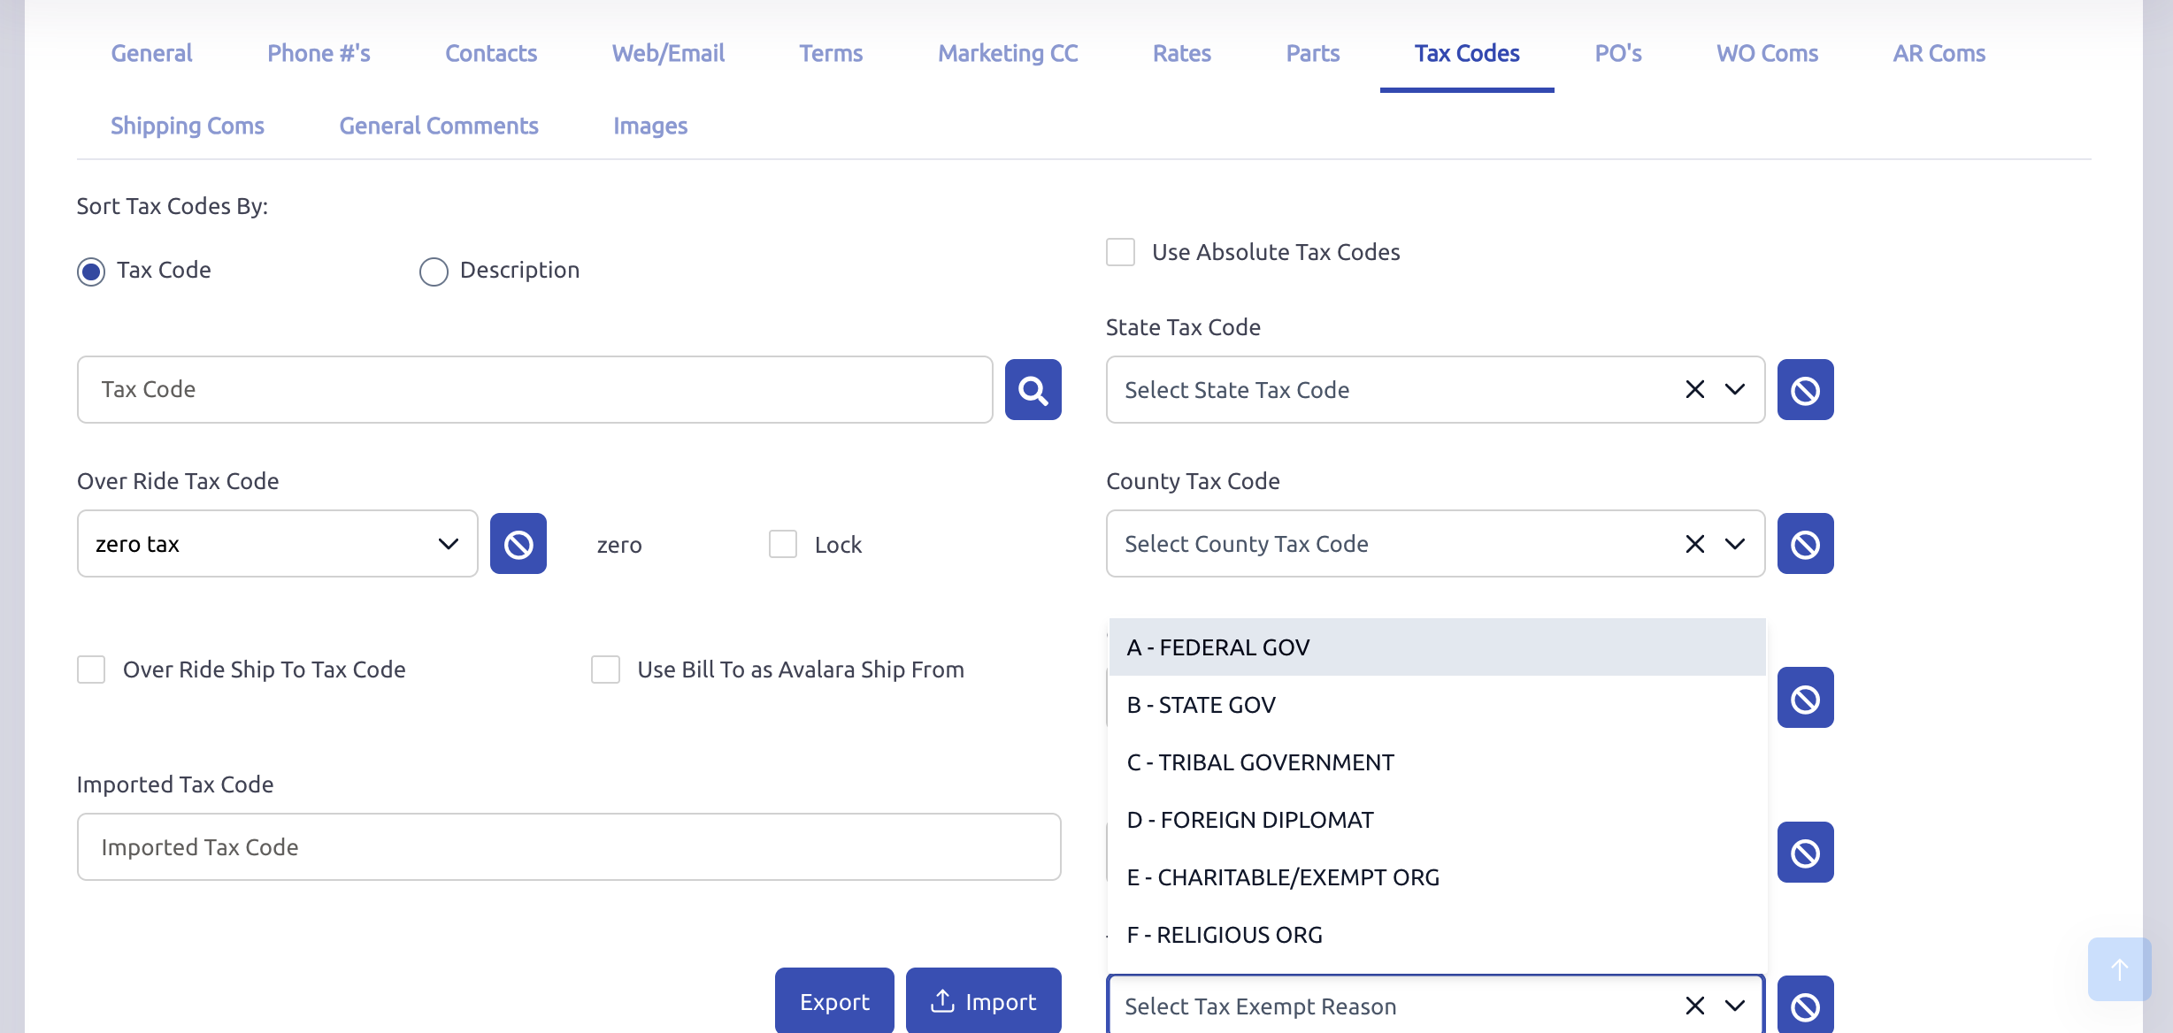The height and width of the screenshot is (1033, 2173).
Task: Click the ban icon next to Over Ride Tax Code
Action: (518, 543)
